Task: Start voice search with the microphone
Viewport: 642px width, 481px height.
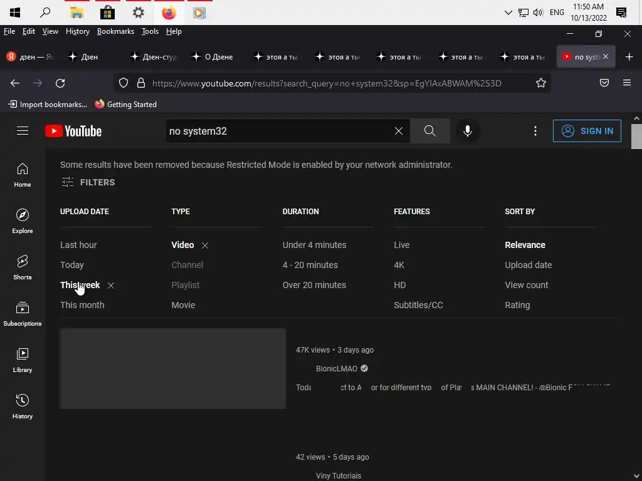Action: click(x=468, y=131)
